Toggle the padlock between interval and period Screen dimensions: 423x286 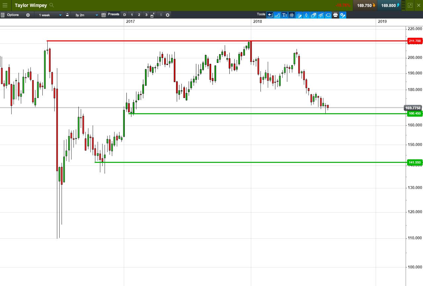(67, 15)
